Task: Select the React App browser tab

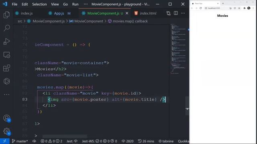Action: coord(205,4)
